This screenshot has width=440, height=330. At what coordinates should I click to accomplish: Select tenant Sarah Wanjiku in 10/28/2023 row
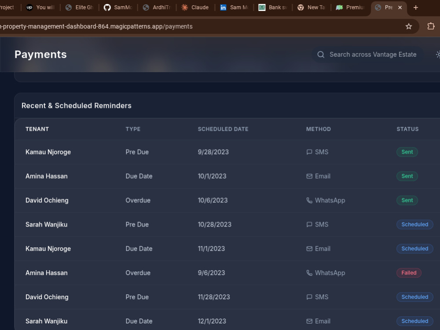coord(46,224)
